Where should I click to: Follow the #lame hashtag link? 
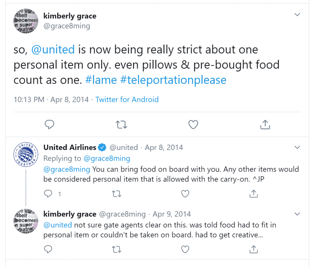pyautogui.click(x=101, y=80)
